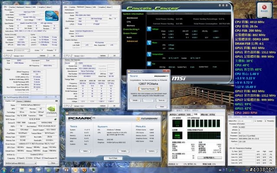Click the Close button in GPU-Z
The image size is (277, 173).
click(53, 163)
